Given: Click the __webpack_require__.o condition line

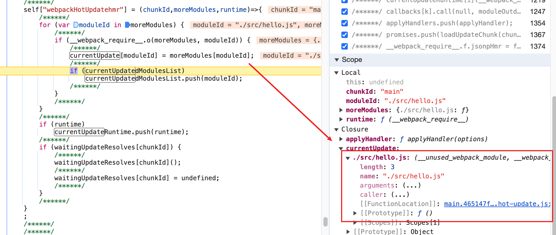Looking at the screenshot, I should tap(152, 40).
